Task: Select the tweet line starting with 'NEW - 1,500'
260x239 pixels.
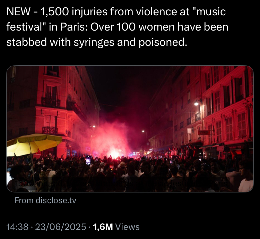Action: click(116, 12)
